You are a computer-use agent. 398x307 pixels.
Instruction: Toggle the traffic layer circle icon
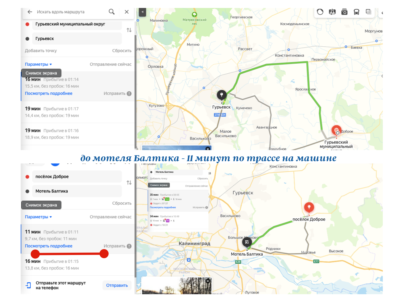coord(320,12)
